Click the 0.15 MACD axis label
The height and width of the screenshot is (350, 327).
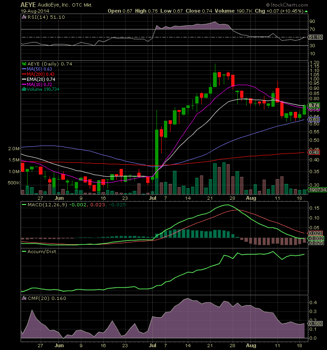click(x=314, y=208)
